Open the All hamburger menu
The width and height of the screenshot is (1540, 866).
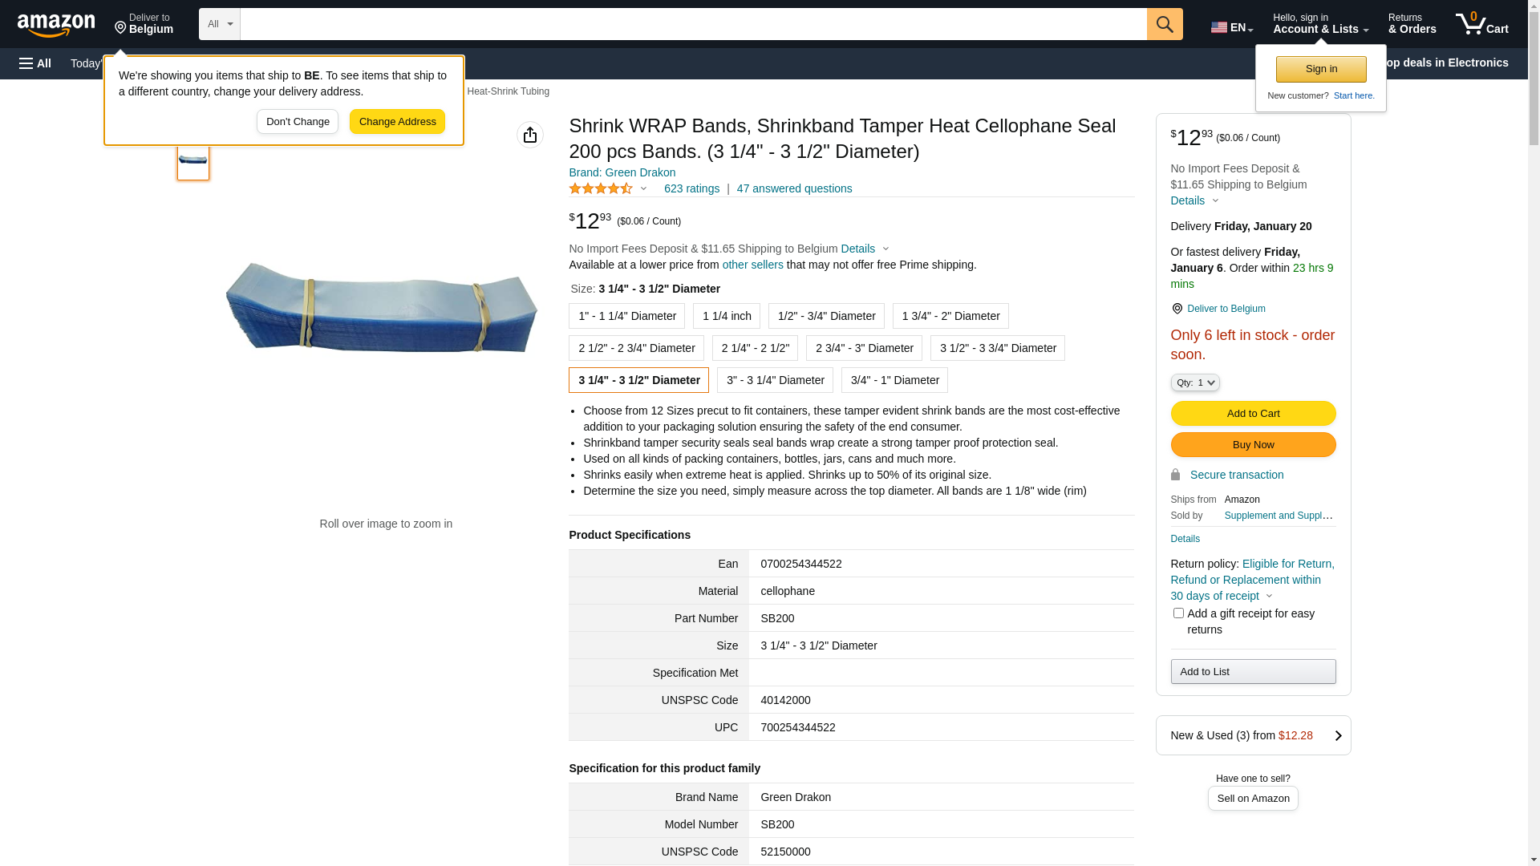click(35, 63)
